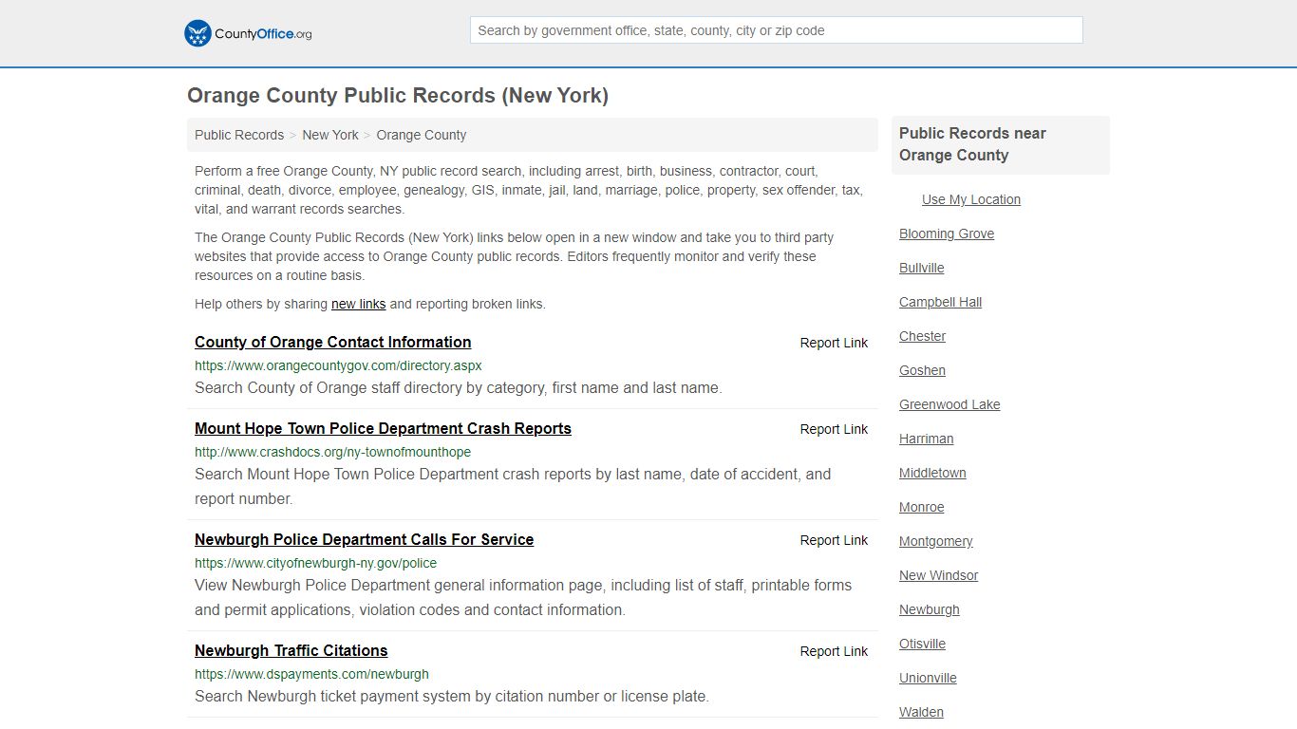
Task: Report link for Newburgh Police Calls
Action: point(834,540)
